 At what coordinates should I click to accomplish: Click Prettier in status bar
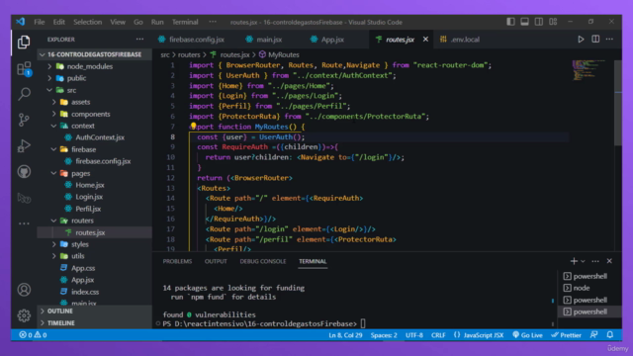click(x=566, y=335)
